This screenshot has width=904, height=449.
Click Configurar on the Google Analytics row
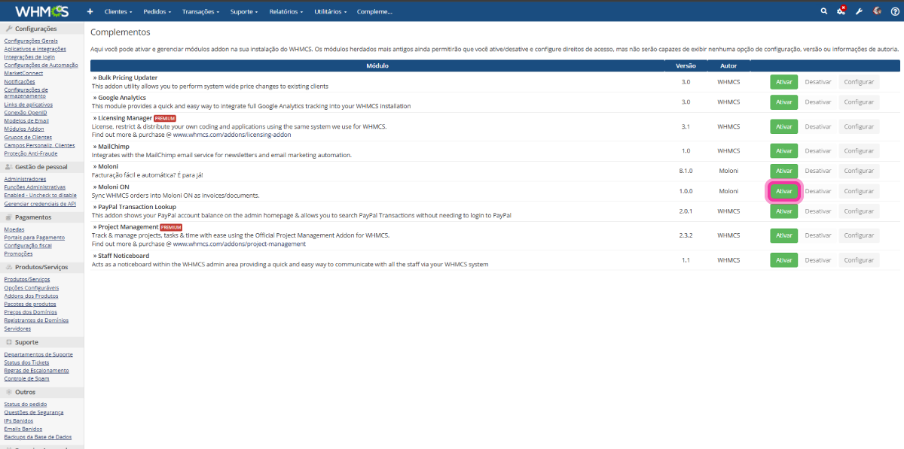click(x=859, y=102)
